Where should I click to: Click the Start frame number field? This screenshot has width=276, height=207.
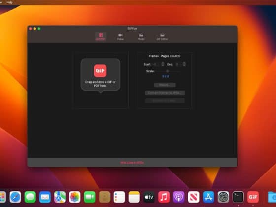(157, 64)
